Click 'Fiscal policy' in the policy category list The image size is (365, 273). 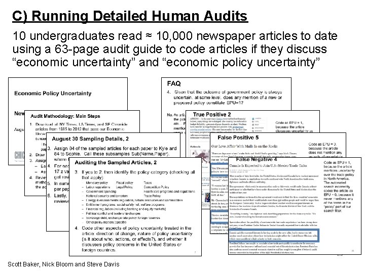125,183
